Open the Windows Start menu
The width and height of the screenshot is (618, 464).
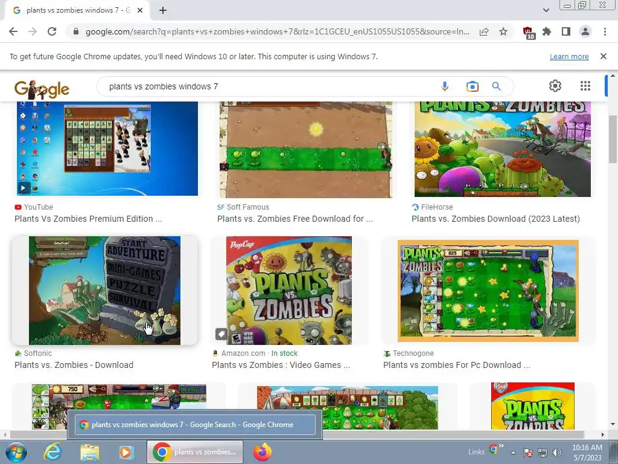16,452
